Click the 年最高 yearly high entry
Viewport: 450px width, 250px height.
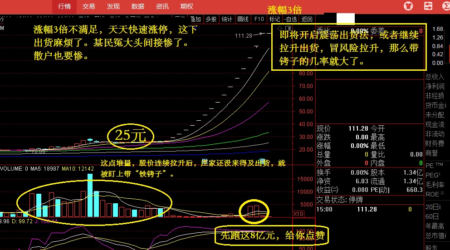pos(435,226)
